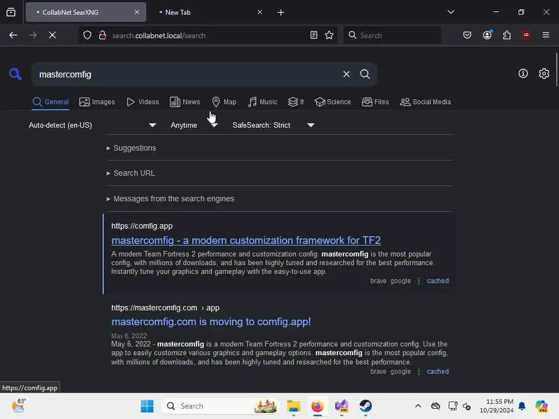Click the SearXNG magnifier logo

point(15,74)
